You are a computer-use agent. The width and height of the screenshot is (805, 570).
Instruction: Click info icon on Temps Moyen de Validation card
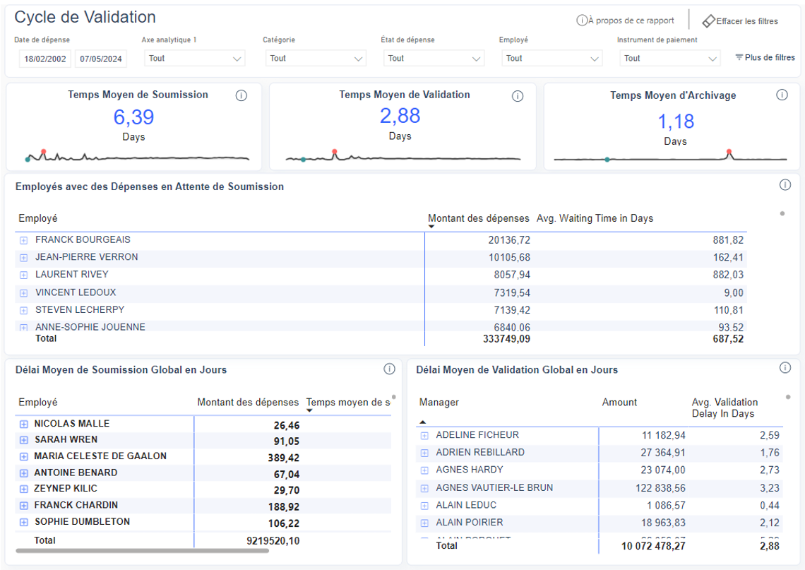pos(518,96)
